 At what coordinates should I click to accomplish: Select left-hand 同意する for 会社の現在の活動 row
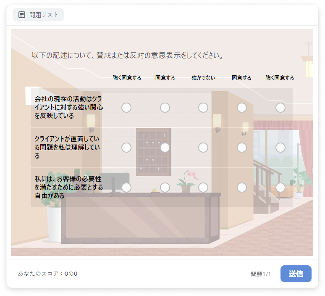click(x=165, y=108)
